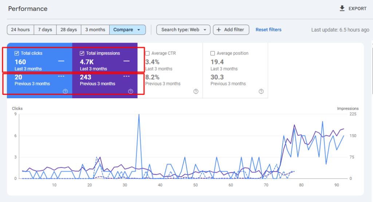This screenshot has height=202, width=373.
Task: Select the 24 hours date range
Action: tap(20, 30)
